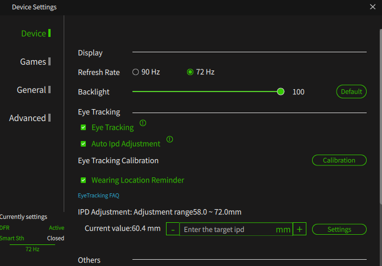The height and width of the screenshot is (266, 382).
Task: Select the 90 Hz refresh rate
Action: coord(135,72)
